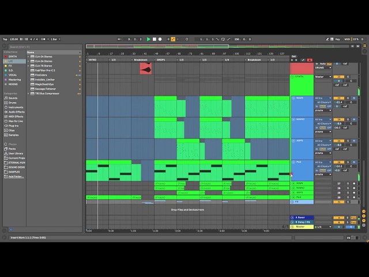369x277 pixels.
Task: Open the Instruments category
Action: 16,107
